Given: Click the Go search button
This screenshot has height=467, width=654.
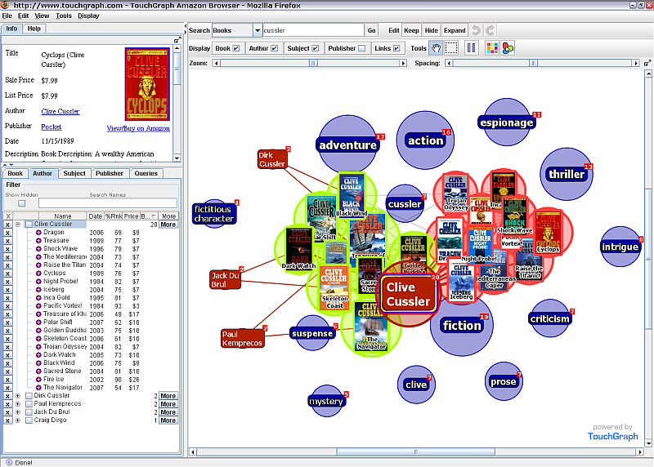Looking at the screenshot, I should [x=372, y=30].
